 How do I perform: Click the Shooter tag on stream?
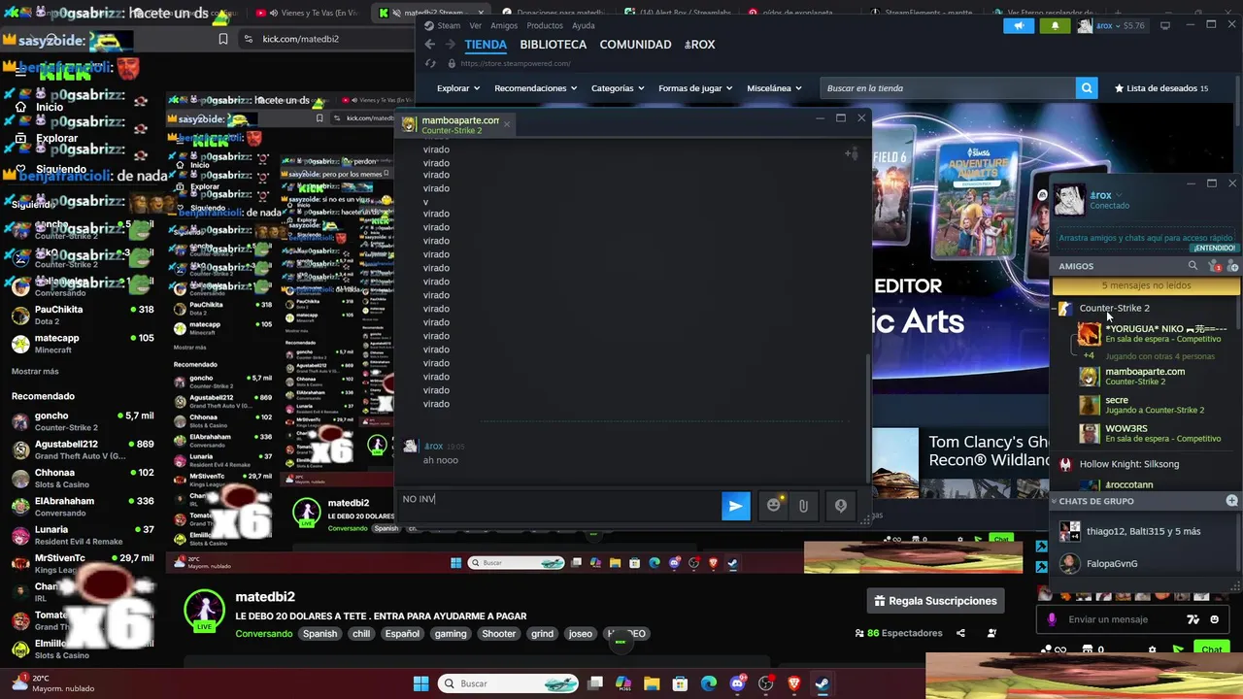[499, 634]
